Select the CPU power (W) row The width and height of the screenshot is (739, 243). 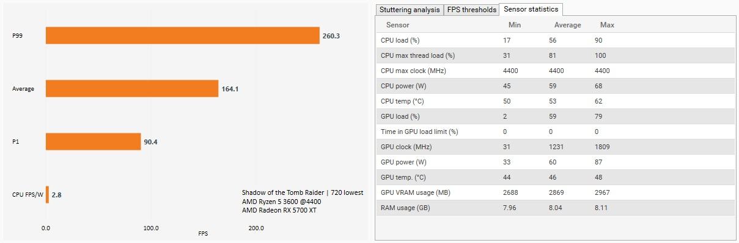[x=556, y=86]
